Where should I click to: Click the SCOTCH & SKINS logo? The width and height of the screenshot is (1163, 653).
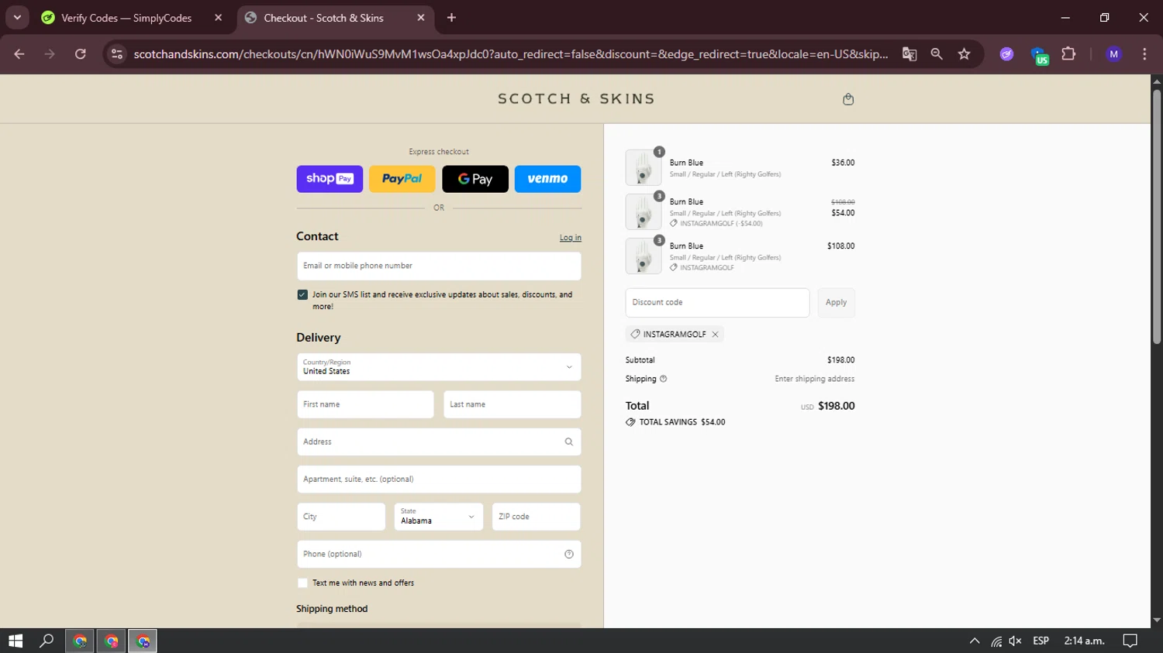577,99
